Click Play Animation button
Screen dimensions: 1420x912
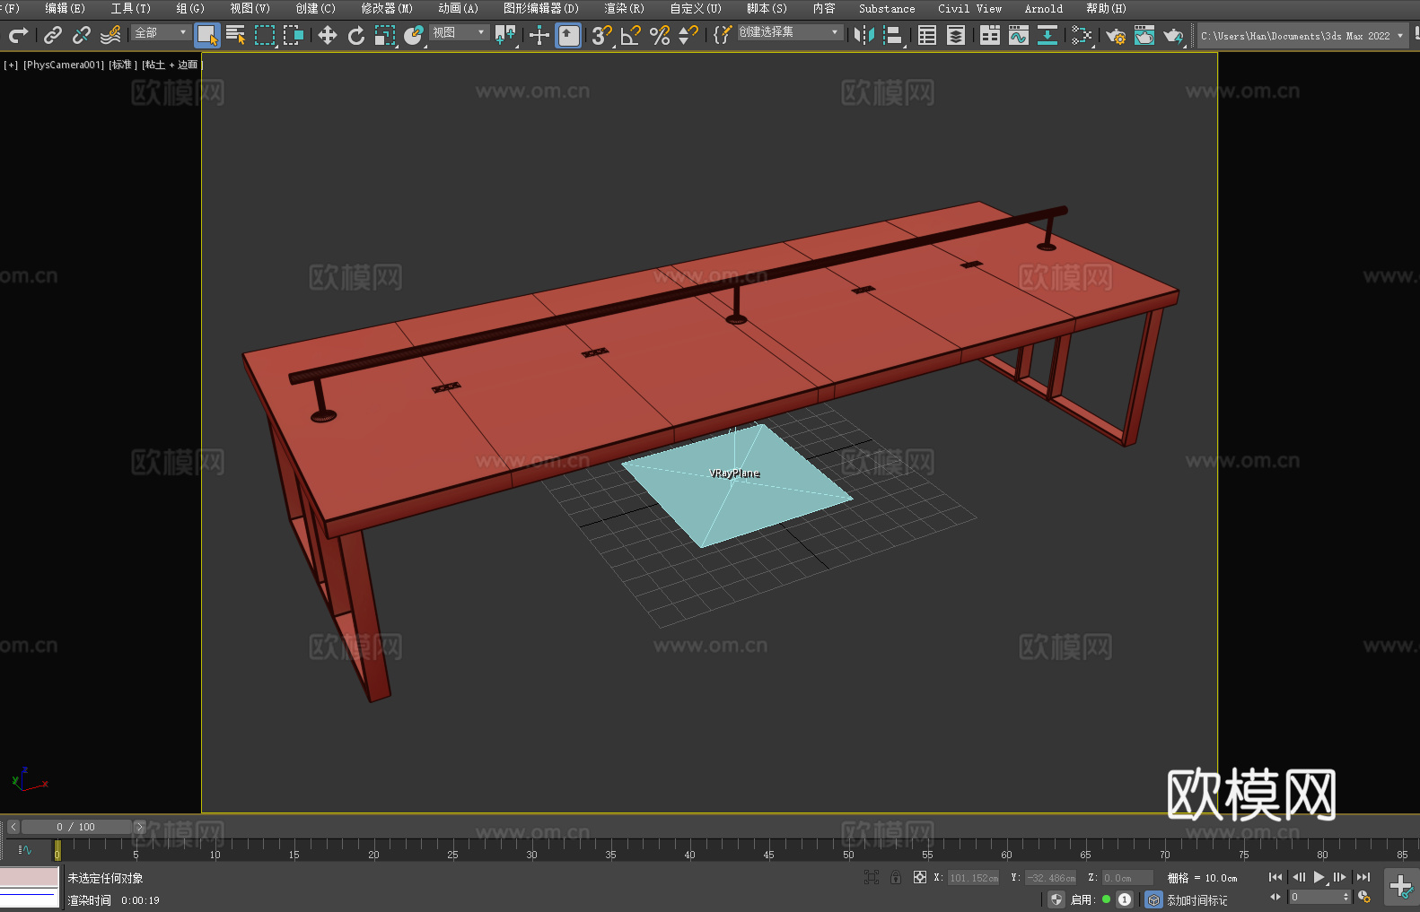(1319, 877)
